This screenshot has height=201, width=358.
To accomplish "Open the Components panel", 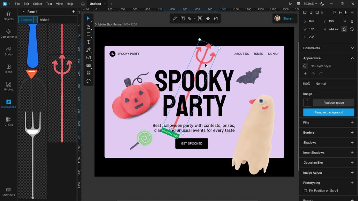I will pyautogui.click(x=9, y=33).
